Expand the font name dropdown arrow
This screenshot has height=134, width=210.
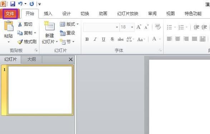pyautogui.click(x=117, y=27)
